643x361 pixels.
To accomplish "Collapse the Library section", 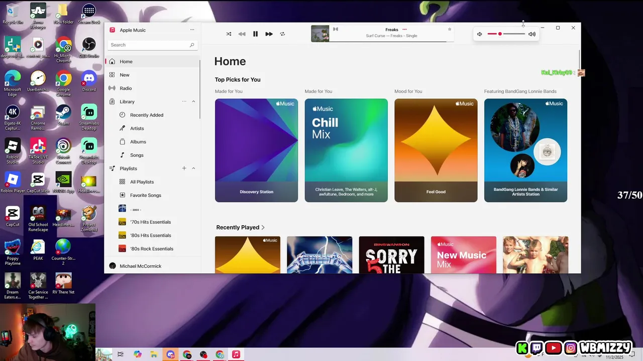I will (193, 101).
